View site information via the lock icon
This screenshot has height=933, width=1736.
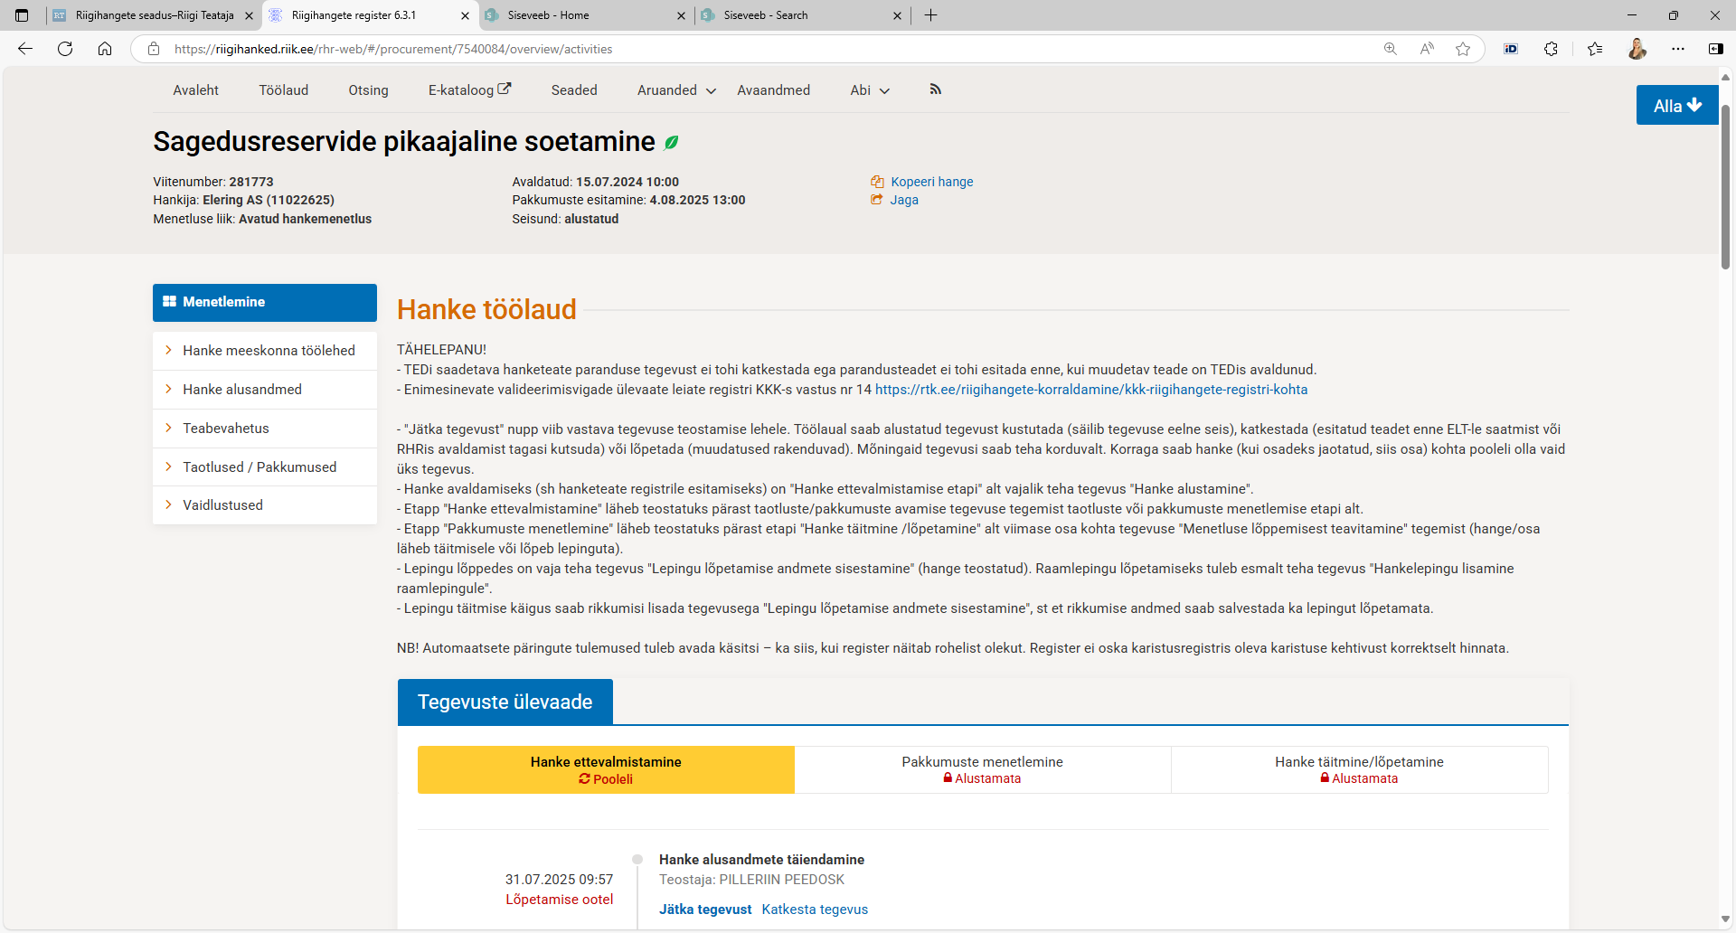[154, 49]
